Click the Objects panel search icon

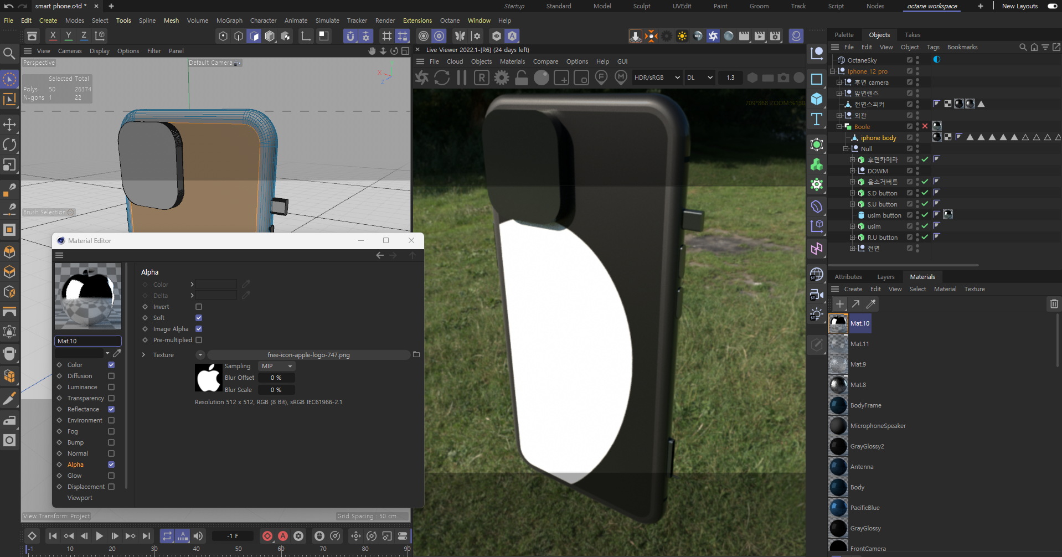pyautogui.click(x=1023, y=47)
